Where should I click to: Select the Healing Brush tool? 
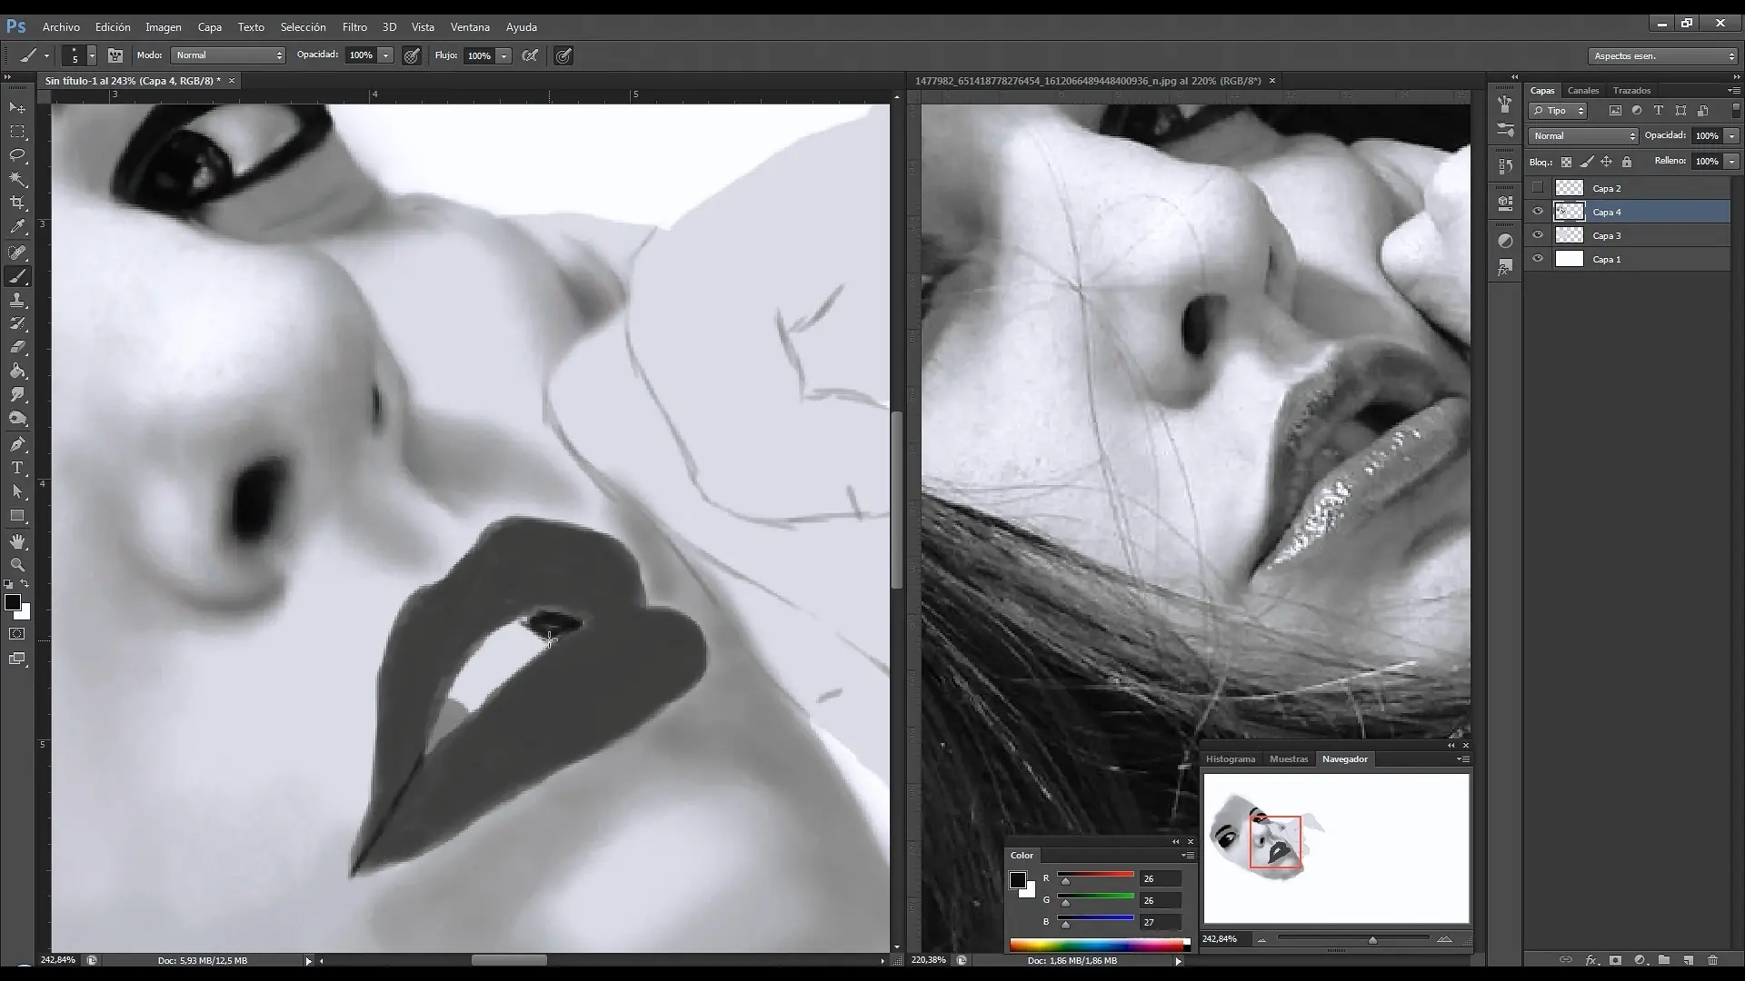17,253
